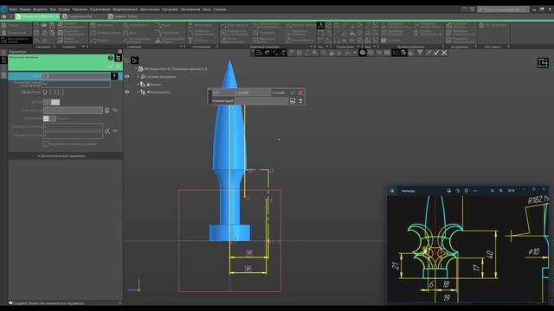Abort with the quick-toolbar X icon

[444, 53]
